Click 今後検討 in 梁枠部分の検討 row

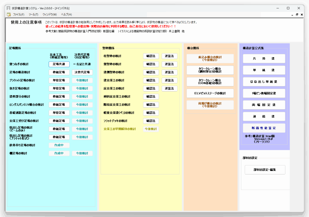tap(82, 96)
